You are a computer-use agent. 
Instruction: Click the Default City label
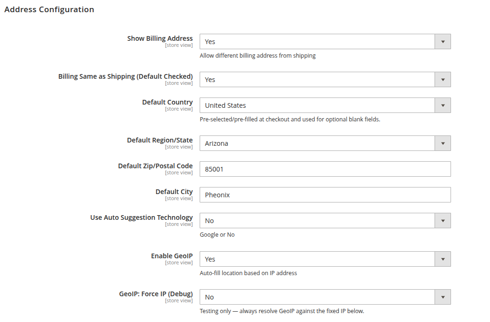(174, 191)
